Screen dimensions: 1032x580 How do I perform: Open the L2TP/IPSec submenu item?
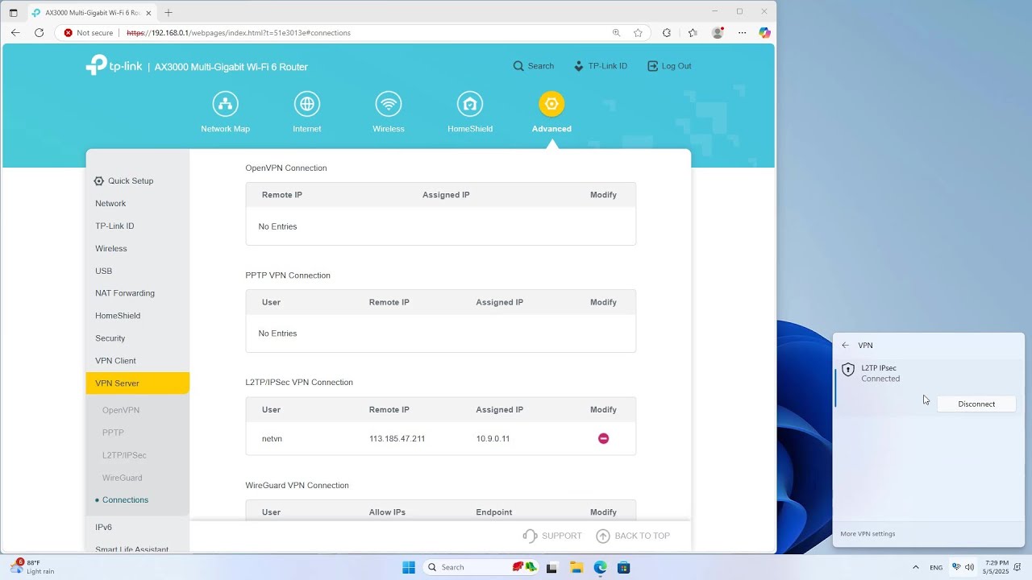(x=124, y=455)
